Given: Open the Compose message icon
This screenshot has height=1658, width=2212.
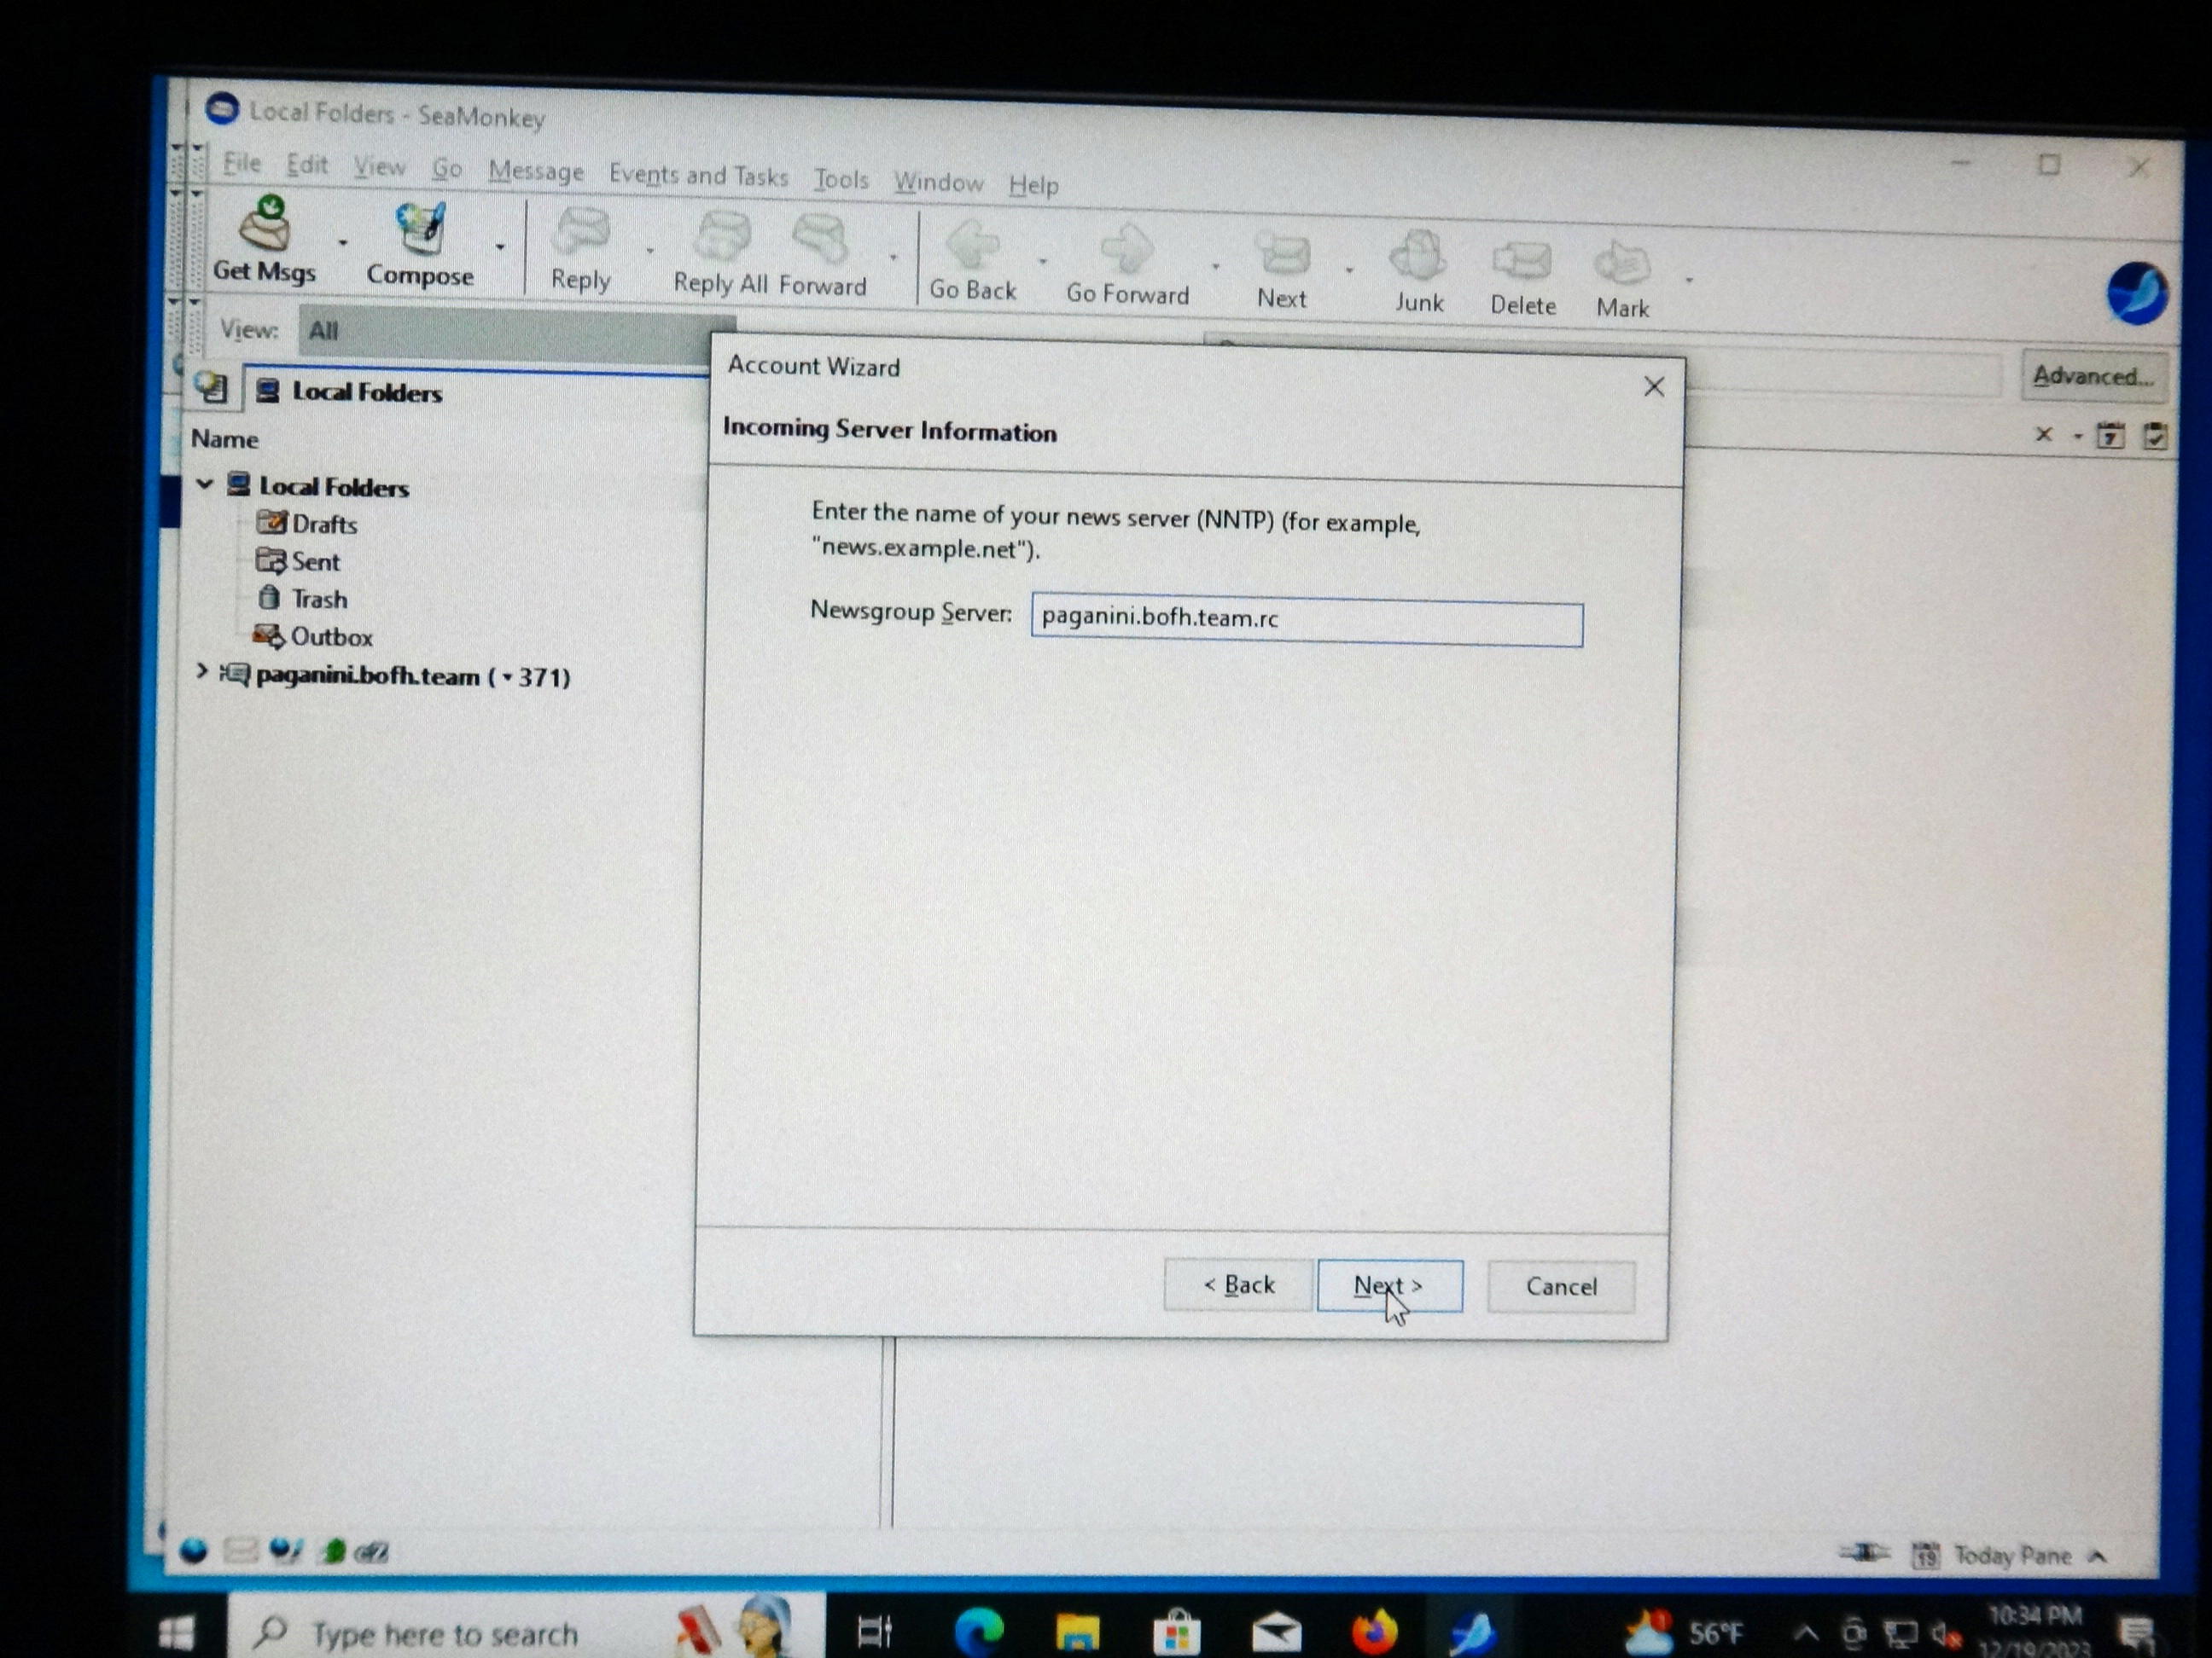Looking at the screenshot, I should click(420, 228).
